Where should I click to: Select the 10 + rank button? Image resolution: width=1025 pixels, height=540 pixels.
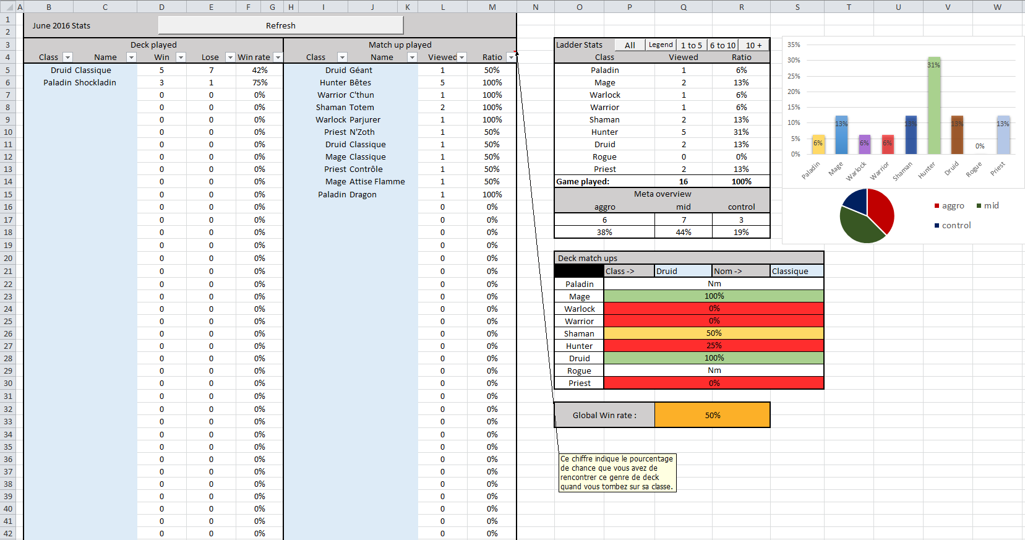click(753, 45)
